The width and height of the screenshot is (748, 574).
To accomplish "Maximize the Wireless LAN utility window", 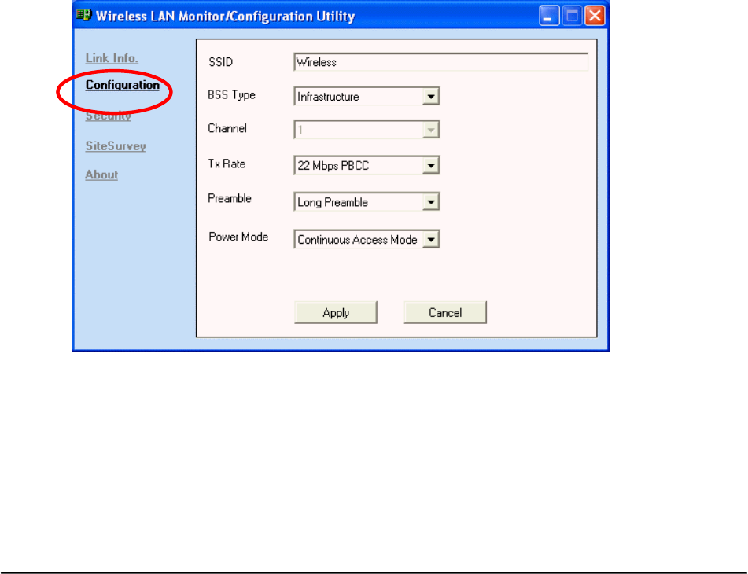I will point(572,16).
